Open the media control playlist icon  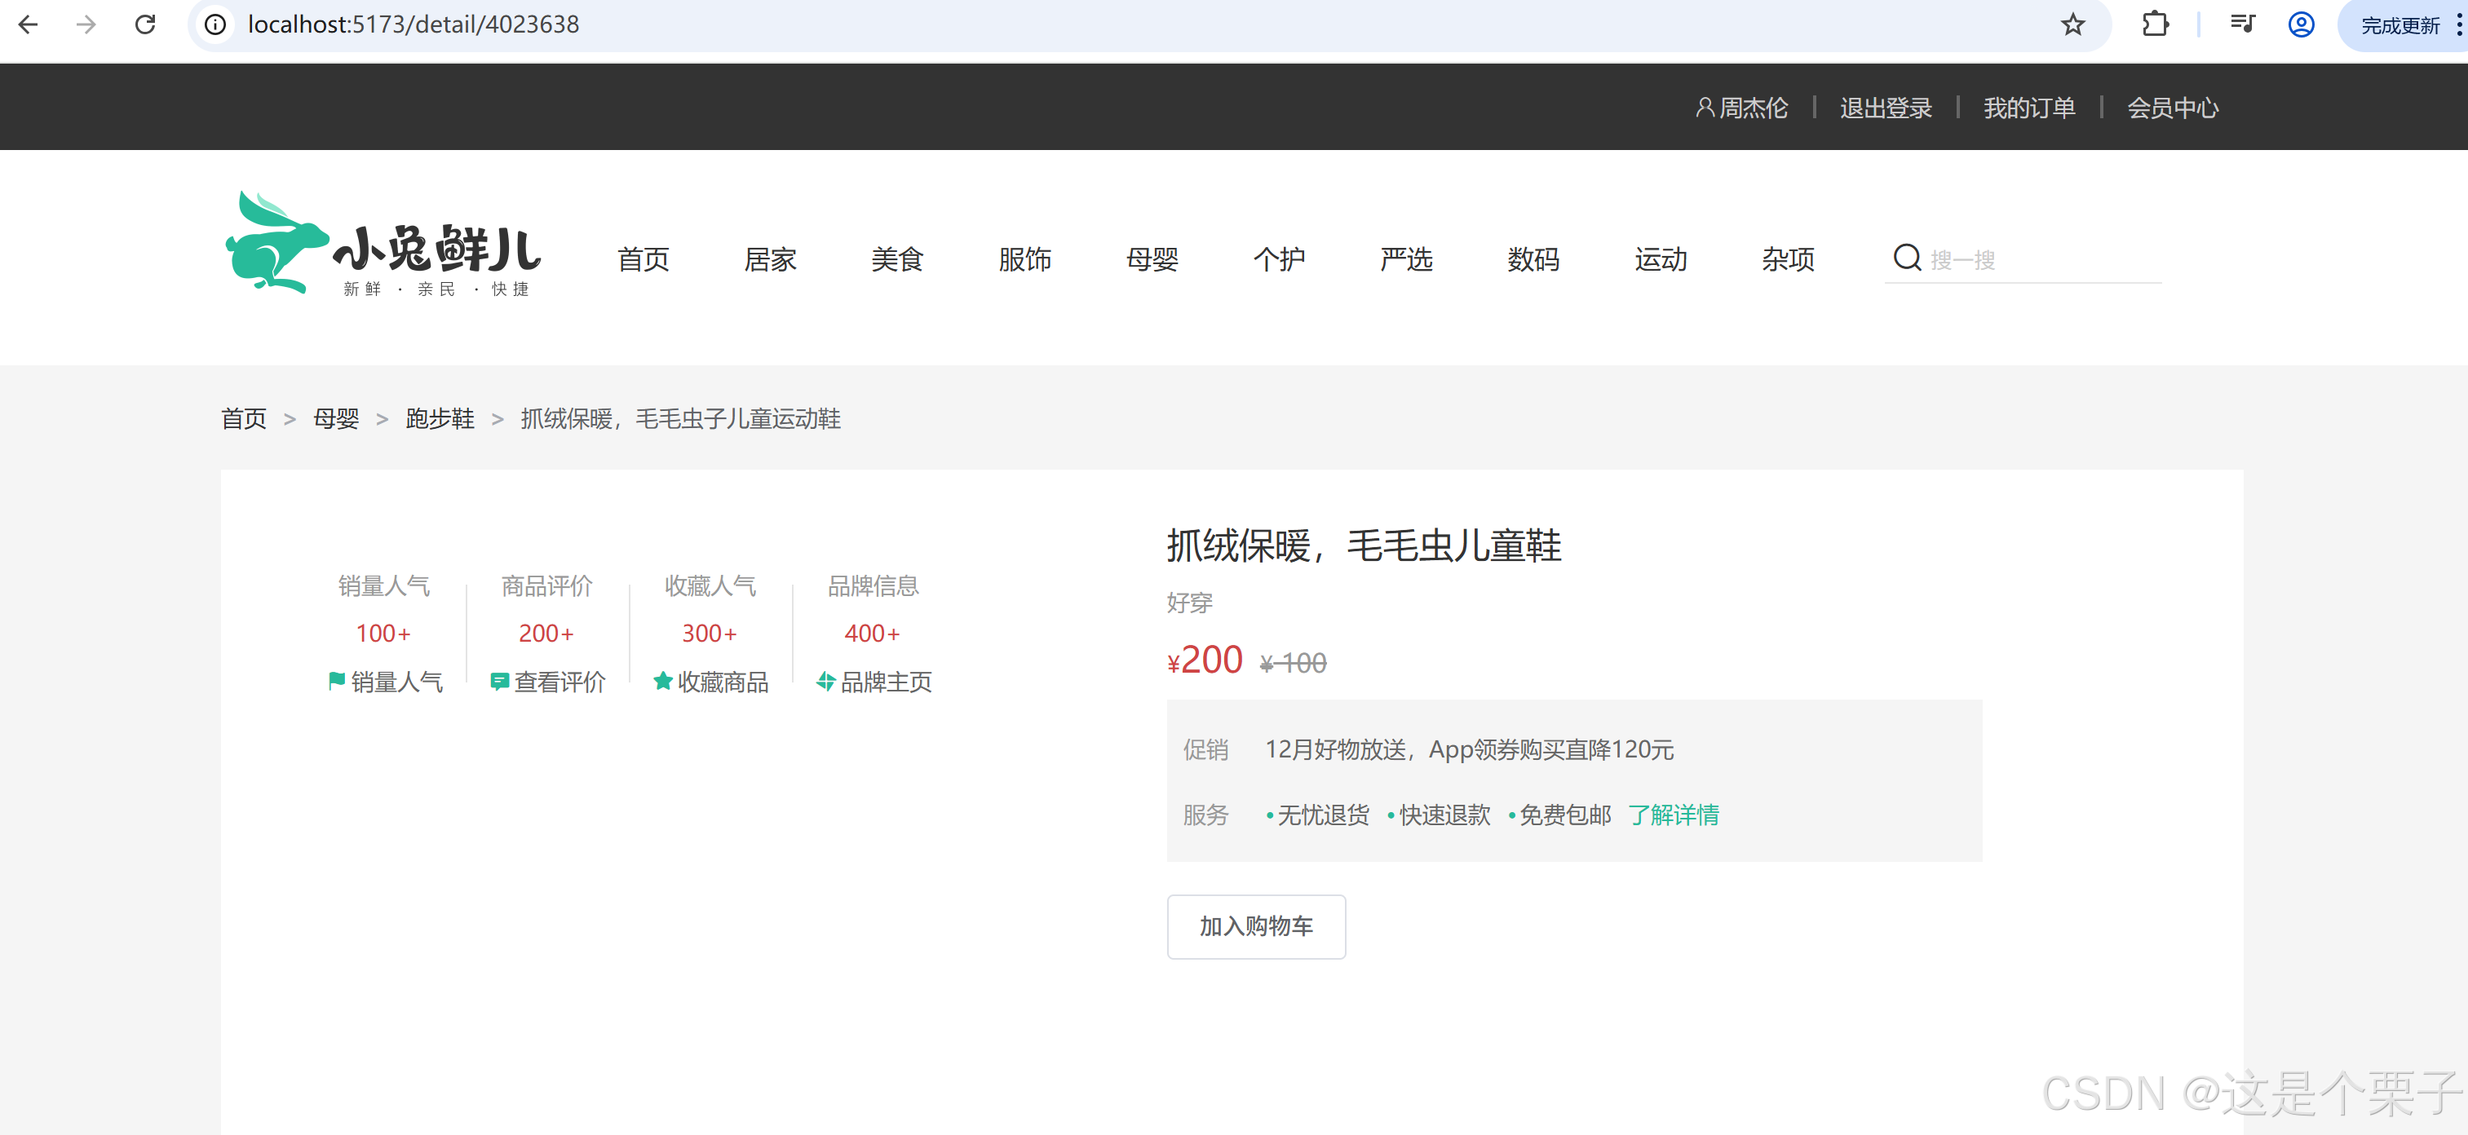(x=2242, y=25)
